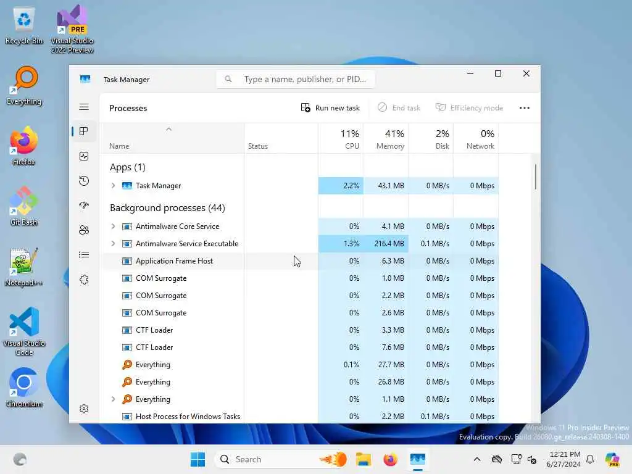The width and height of the screenshot is (632, 474).
Task: Expand the third Everything process row
Action: click(114, 399)
